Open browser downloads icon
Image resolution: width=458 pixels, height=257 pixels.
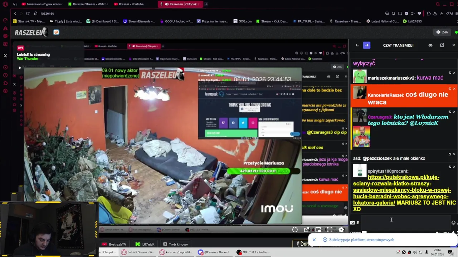click(442, 14)
